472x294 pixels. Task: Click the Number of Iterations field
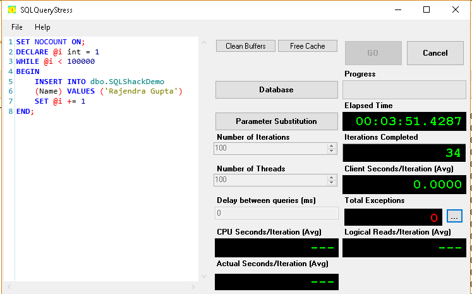(x=270, y=149)
